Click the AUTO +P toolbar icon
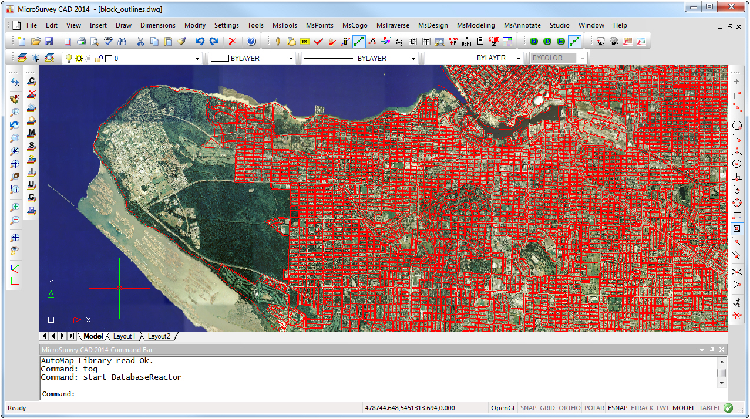The height and width of the screenshot is (419, 750). 453,42
